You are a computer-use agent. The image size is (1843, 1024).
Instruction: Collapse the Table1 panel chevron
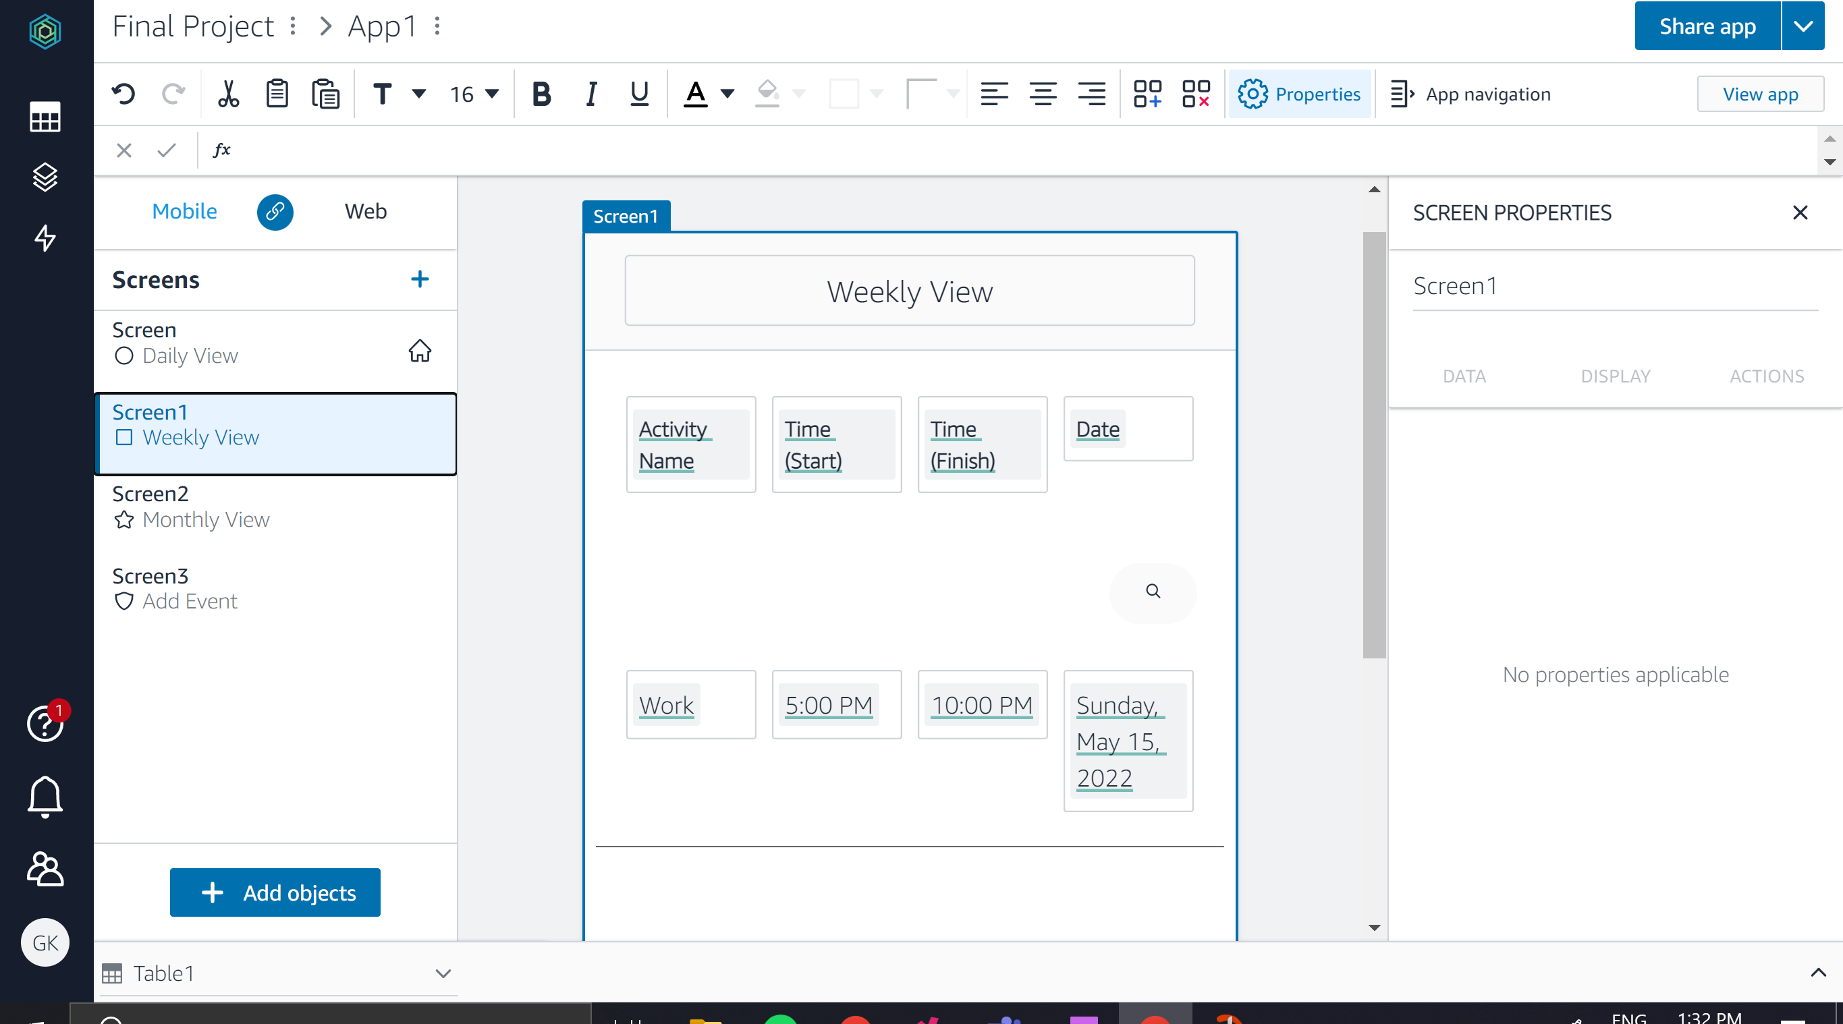point(443,973)
